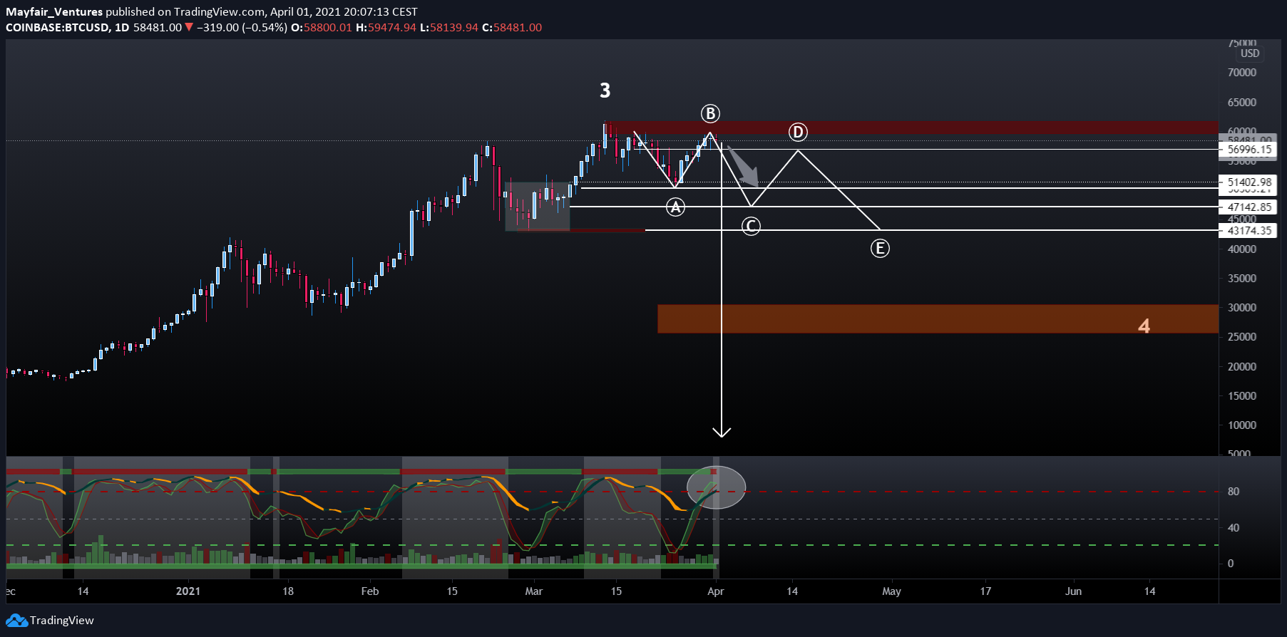Click the 20000 price axis label

click(x=1242, y=367)
